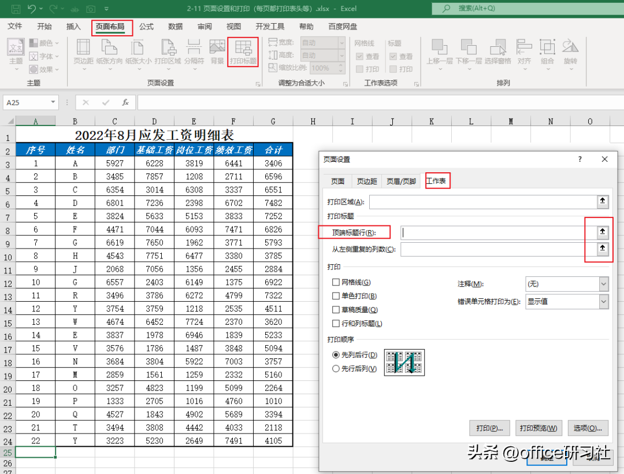The image size is (624, 474).
Task: Click the 打印(P)... button
Action: 489,428
